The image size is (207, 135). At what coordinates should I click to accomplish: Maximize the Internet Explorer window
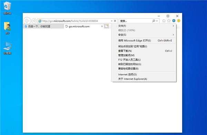click(168, 16)
